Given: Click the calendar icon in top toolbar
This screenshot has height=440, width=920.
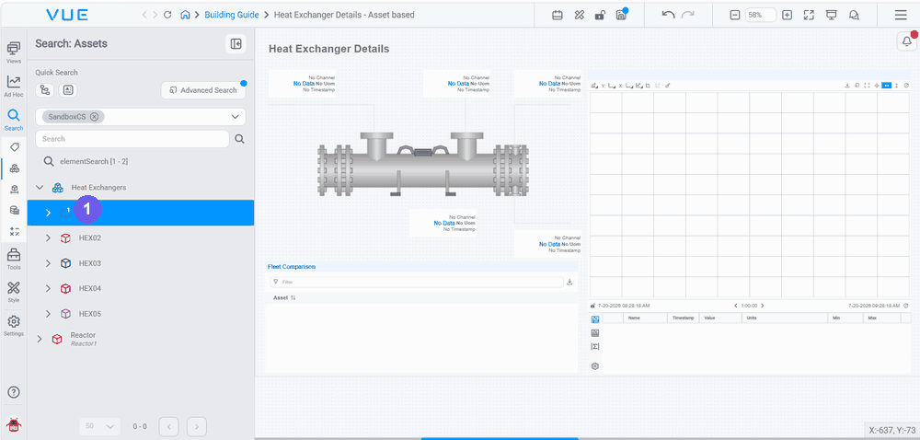Looking at the screenshot, I should (558, 16).
